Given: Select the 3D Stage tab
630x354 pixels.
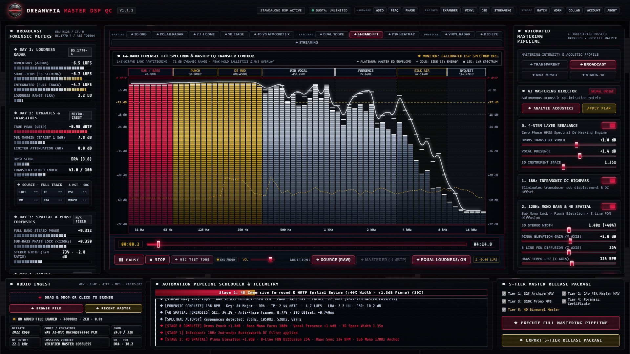Looking at the screenshot, I should click(234, 34).
